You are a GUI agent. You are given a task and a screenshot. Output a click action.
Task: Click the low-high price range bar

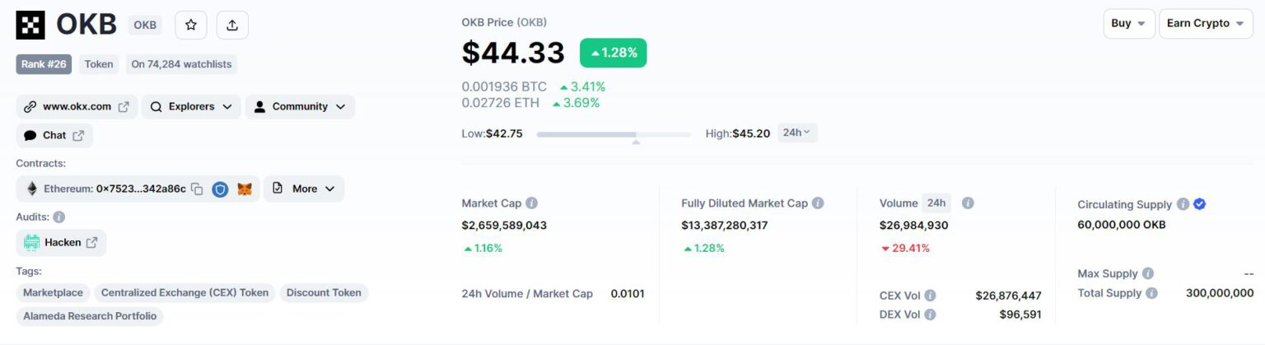click(x=614, y=133)
